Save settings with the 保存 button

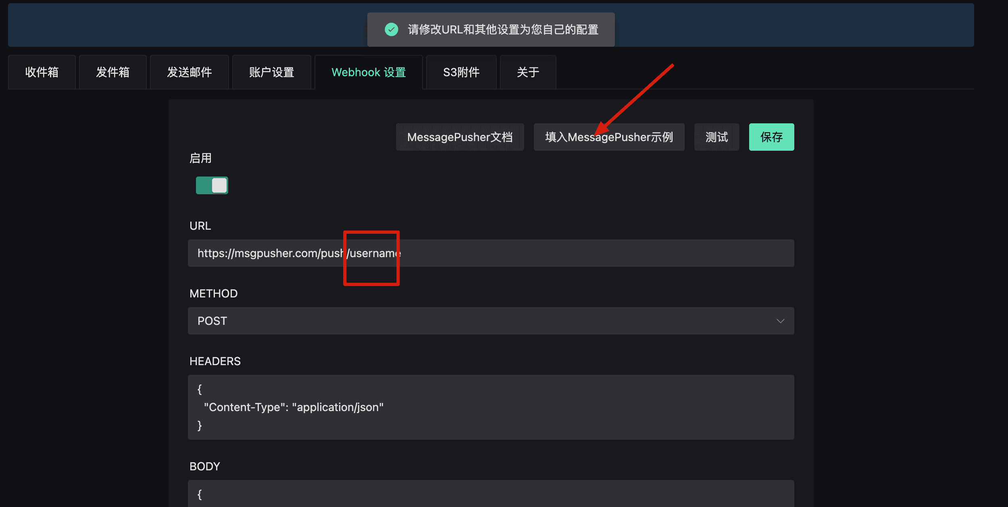pyautogui.click(x=771, y=137)
